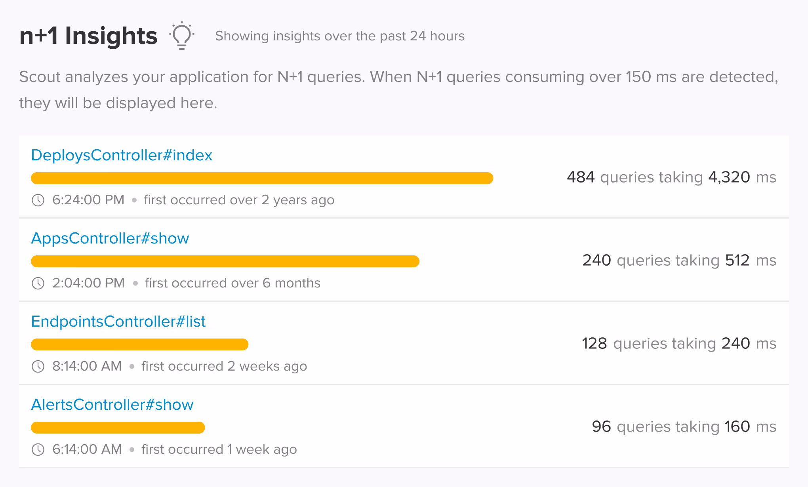Click the lightbulb icon next to n+1 Insights
Screen dimensions: 808x487
[x=181, y=36]
